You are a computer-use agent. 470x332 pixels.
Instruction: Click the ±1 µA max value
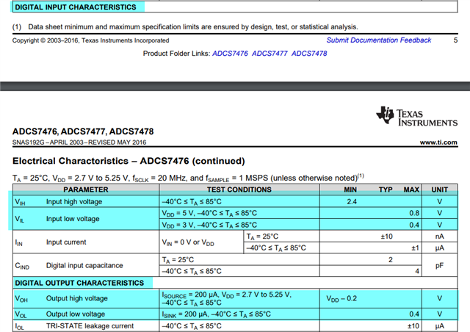tap(415, 248)
